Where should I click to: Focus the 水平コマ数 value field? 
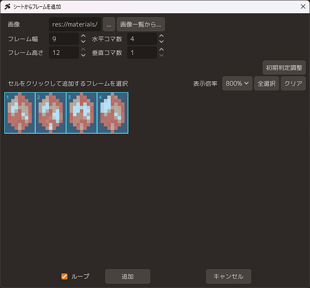click(142, 39)
